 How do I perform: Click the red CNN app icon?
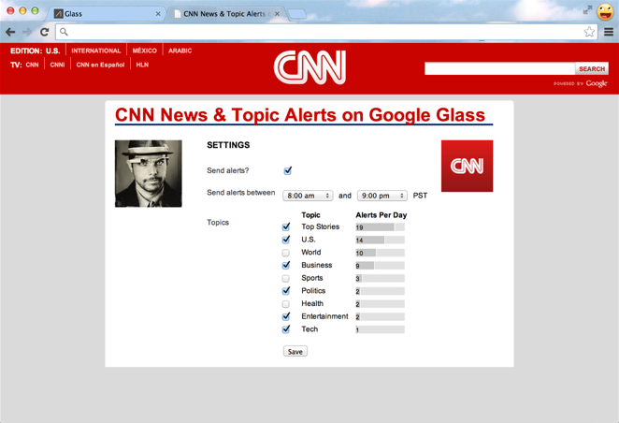pyautogui.click(x=467, y=166)
